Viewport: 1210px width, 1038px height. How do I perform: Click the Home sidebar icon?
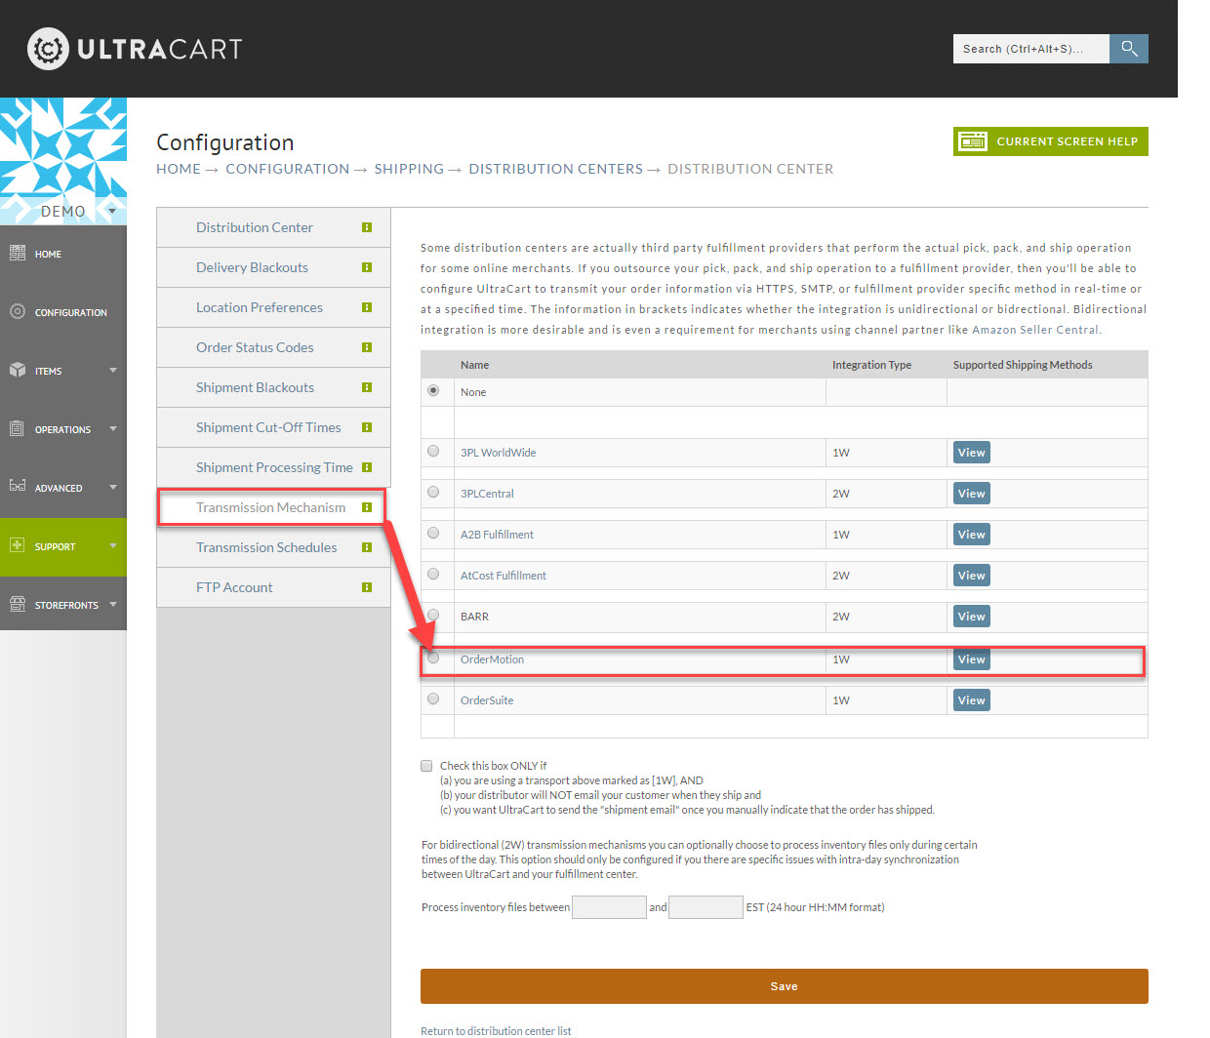coord(18,254)
